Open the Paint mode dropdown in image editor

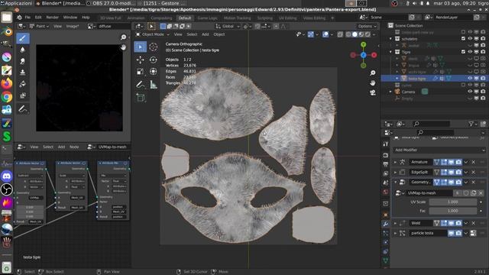(x=40, y=26)
